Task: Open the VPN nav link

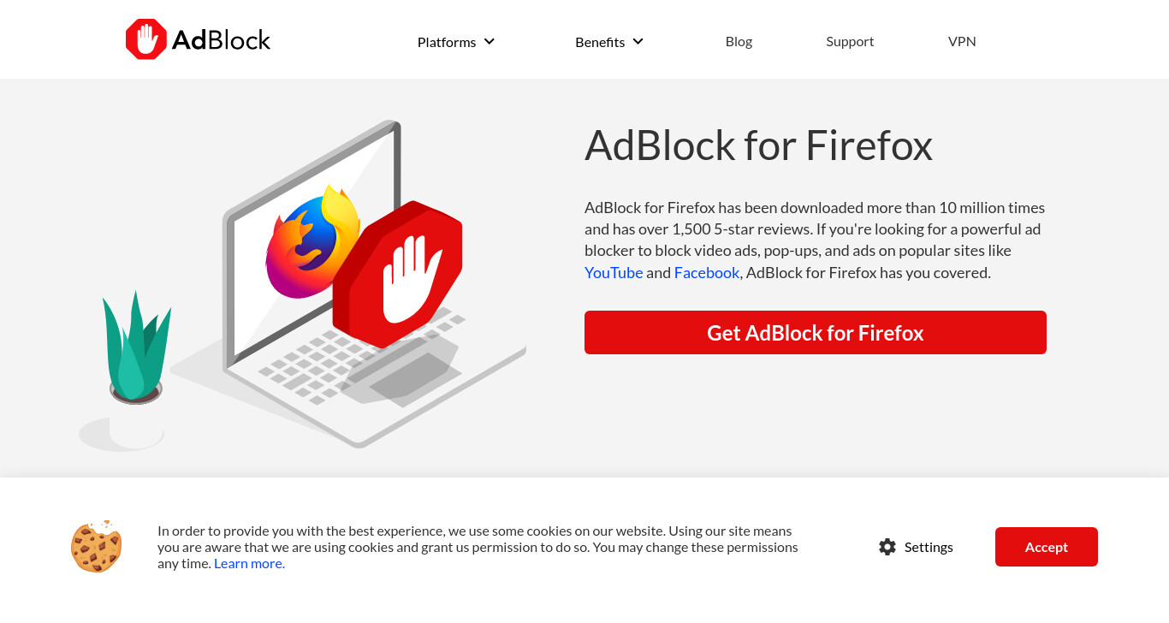Action: point(962,41)
